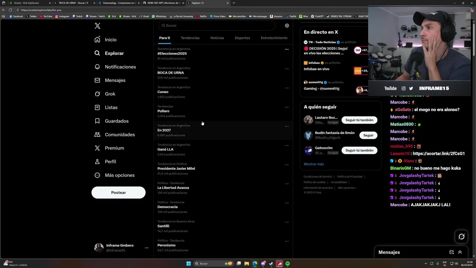Open more options for La Libertad Avanza trend
Image resolution: width=476 pixels, height=268 pixels.
(x=287, y=184)
